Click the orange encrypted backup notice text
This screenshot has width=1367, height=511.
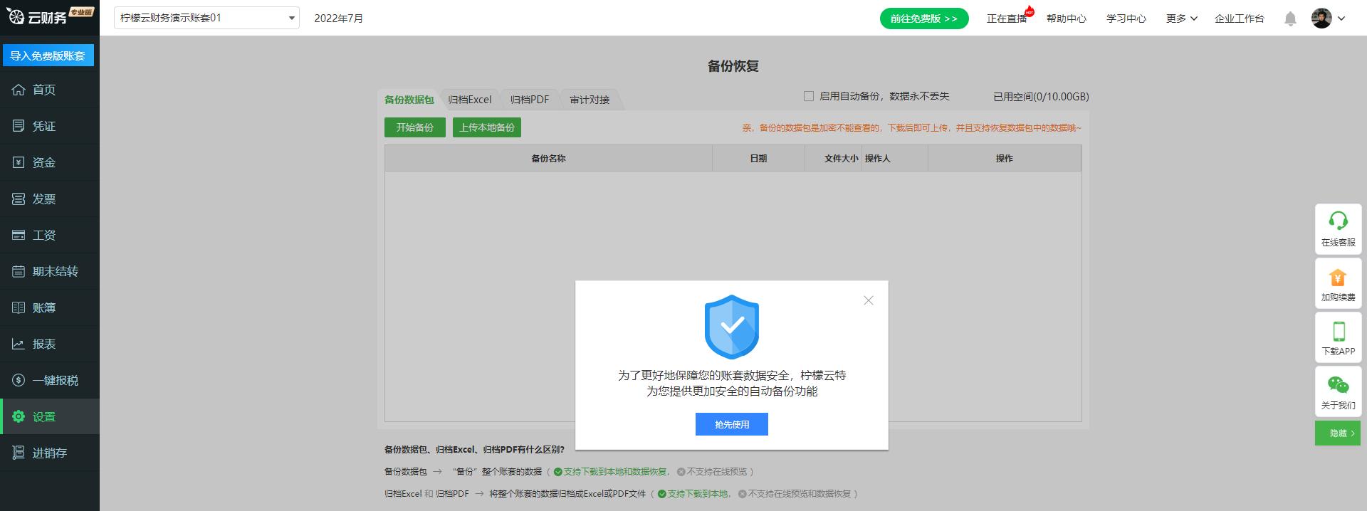pos(911,128)
